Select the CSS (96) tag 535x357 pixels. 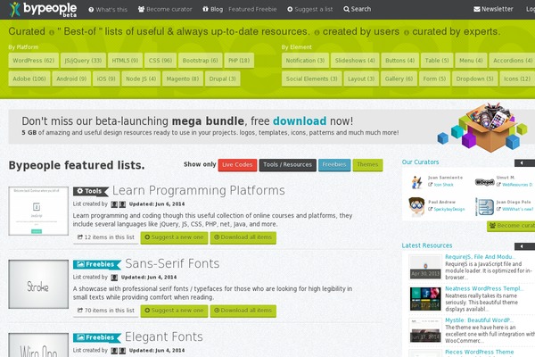[160, 61]
